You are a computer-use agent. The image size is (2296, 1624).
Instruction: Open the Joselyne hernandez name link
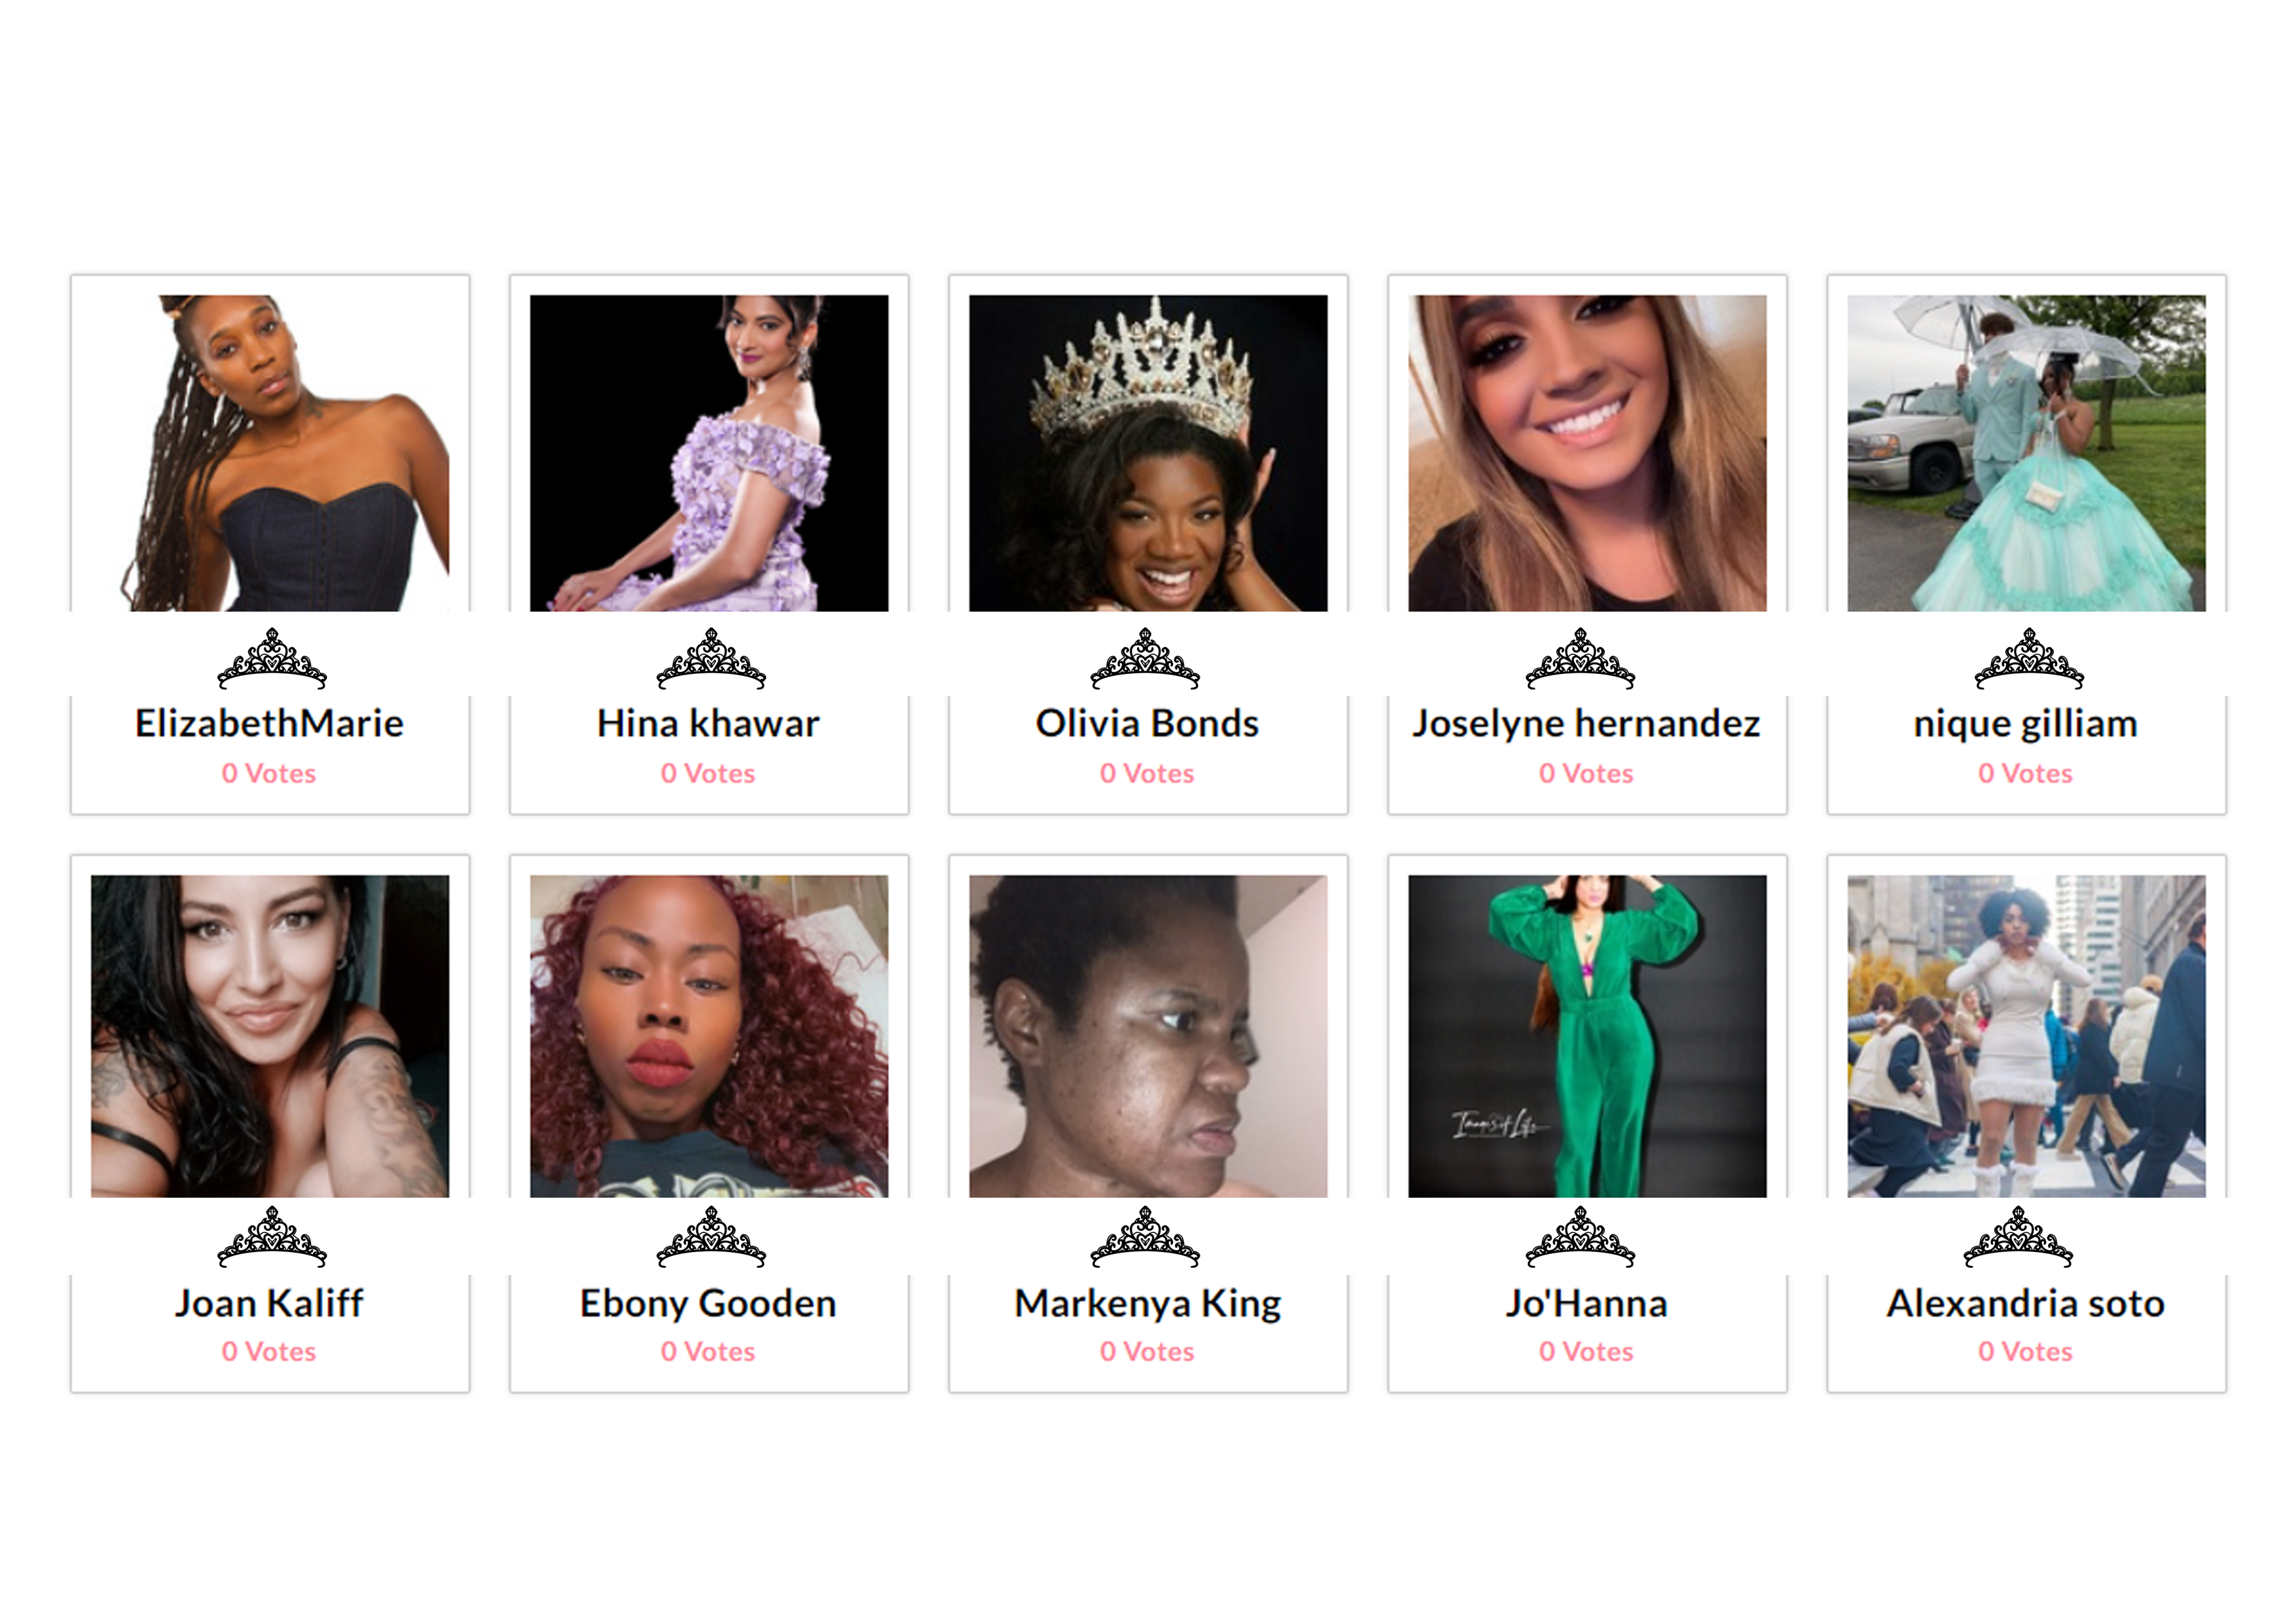pos(1586,724)
